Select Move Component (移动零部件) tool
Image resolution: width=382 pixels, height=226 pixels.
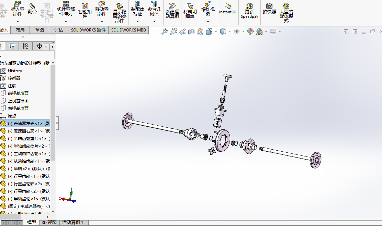(x=102, y=9)
